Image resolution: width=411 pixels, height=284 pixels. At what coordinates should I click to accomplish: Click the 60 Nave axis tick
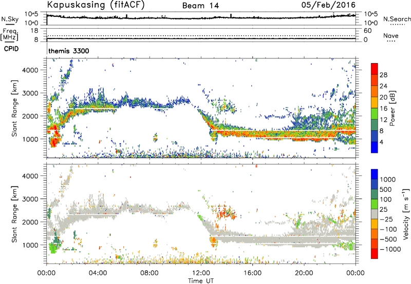click(367, 31)
